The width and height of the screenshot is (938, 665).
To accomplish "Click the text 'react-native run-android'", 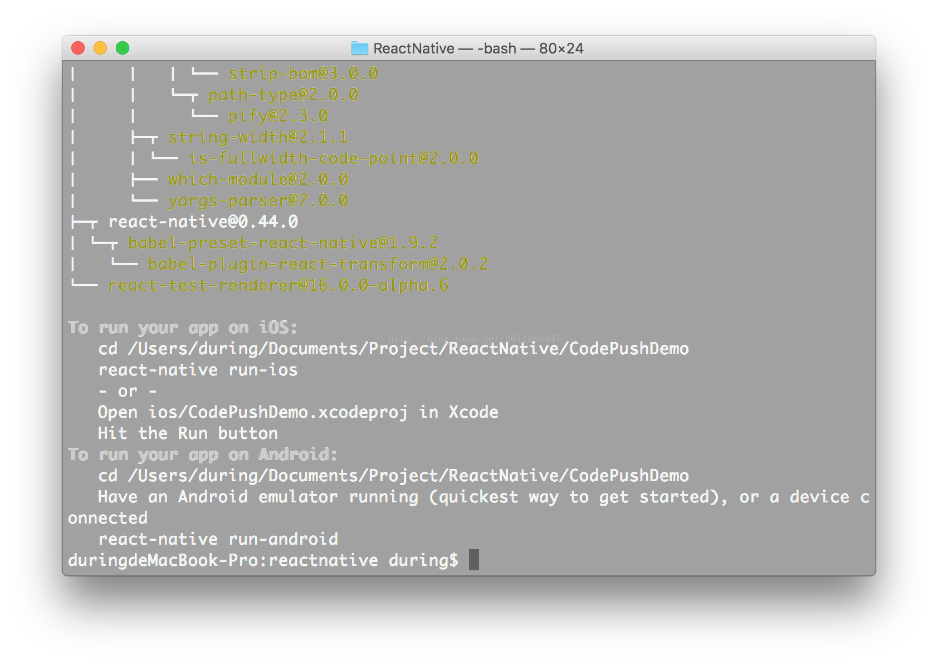I will [218, 539].
